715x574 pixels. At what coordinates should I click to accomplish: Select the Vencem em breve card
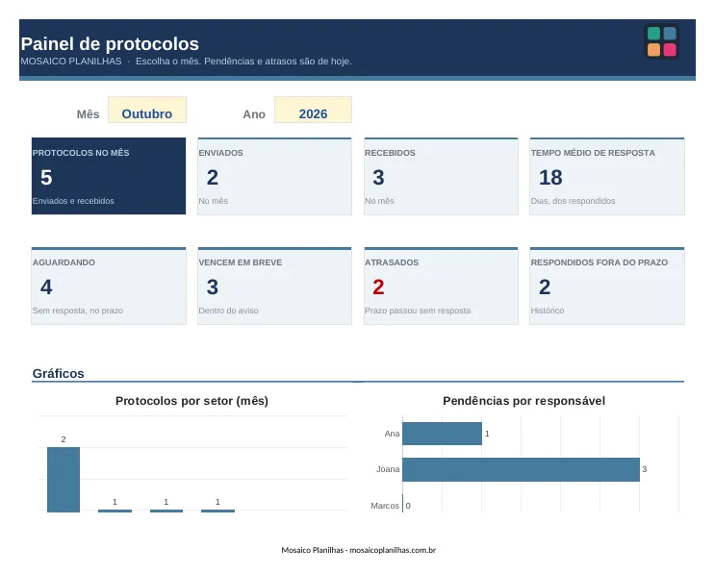[x=274, y=286]
